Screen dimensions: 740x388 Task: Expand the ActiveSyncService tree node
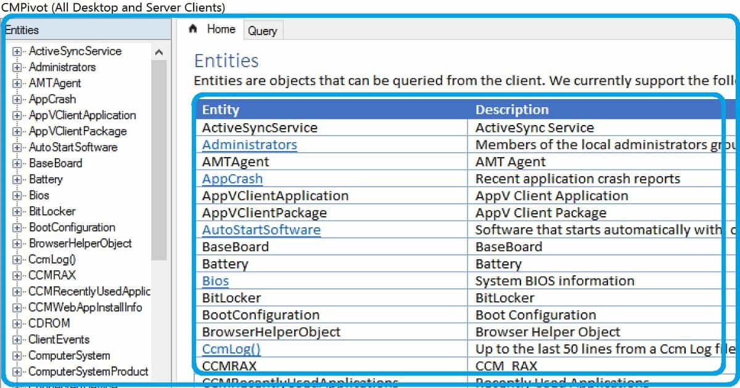click(17, 51)
